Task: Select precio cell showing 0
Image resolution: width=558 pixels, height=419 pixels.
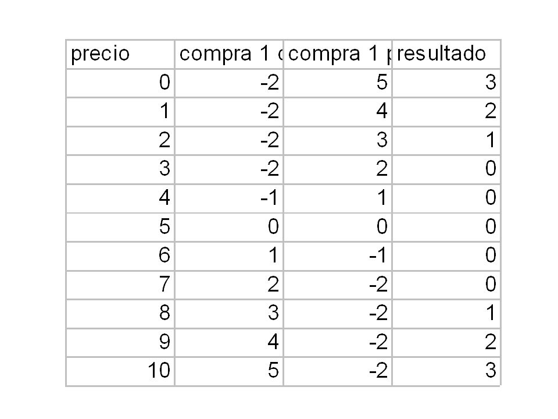Action: 120,83
